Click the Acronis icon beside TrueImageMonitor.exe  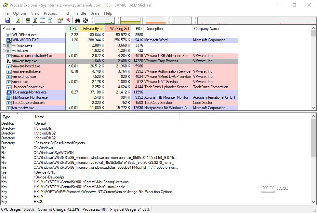tap(9, 92)
